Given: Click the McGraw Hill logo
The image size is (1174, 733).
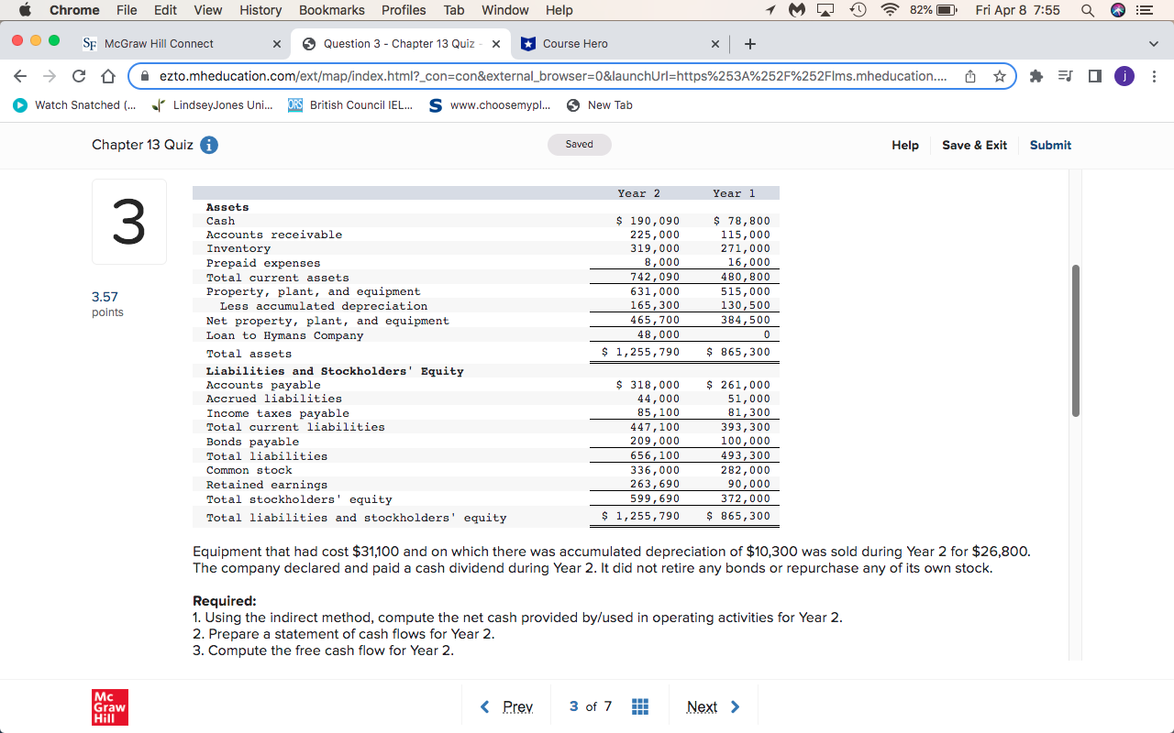Looking at the screenshot, I should [x=109, y=706].
